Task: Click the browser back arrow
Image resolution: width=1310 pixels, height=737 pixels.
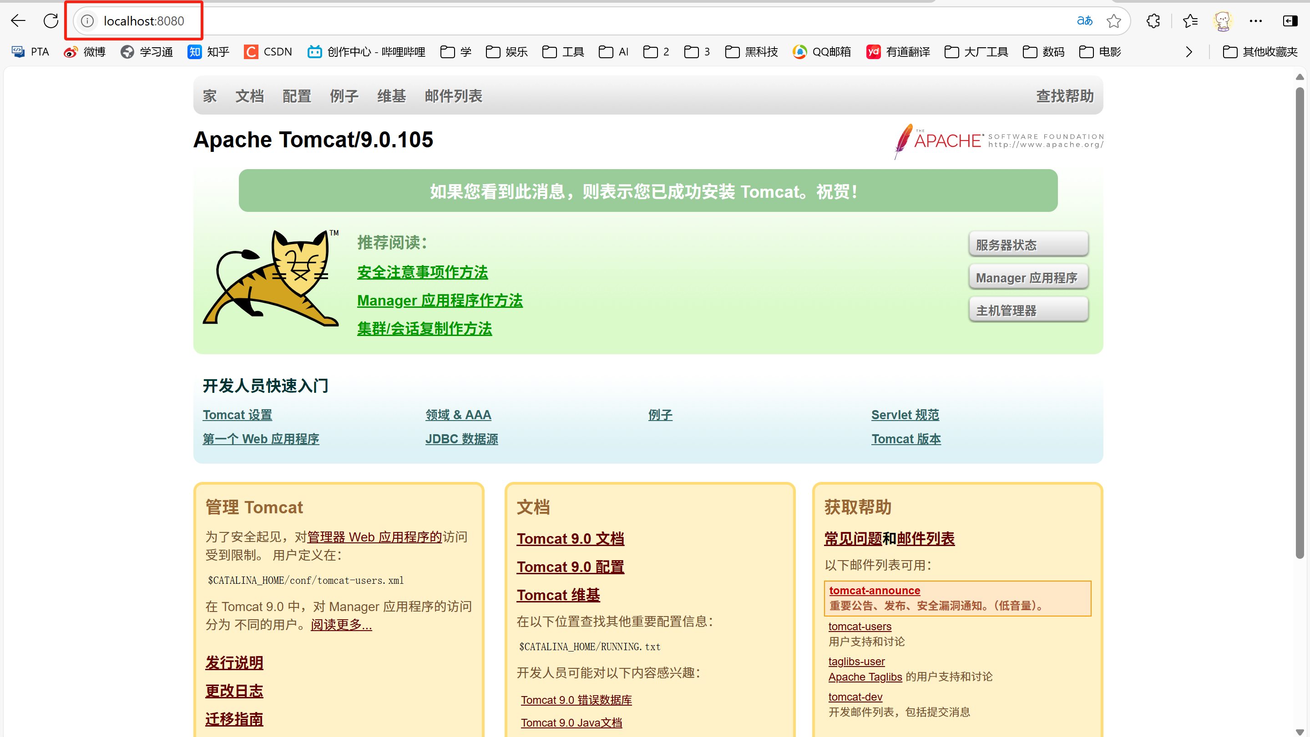Action: (x=18, y=21)
